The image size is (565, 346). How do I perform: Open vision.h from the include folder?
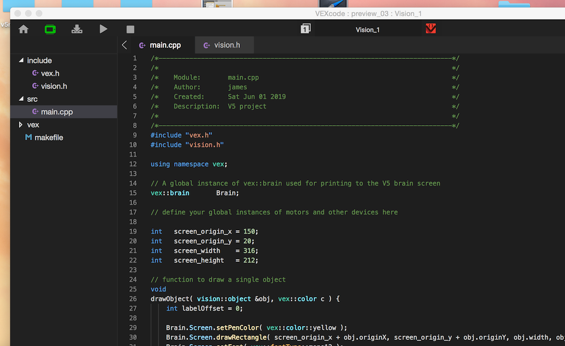pos(53,86)
